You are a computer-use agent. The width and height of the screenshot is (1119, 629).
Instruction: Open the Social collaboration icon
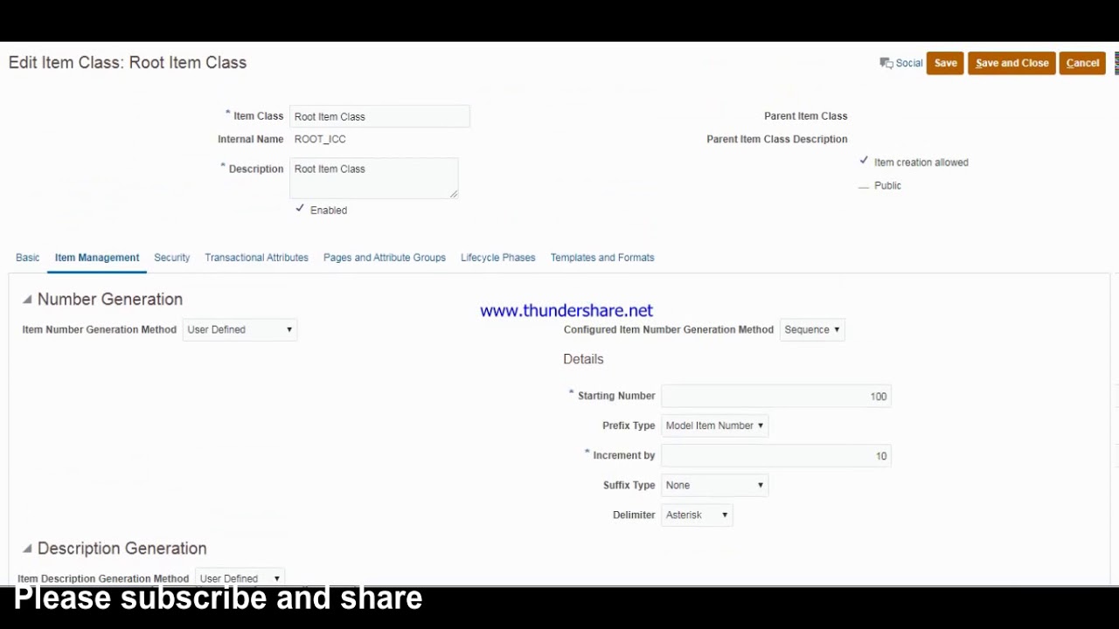point(886,63)
